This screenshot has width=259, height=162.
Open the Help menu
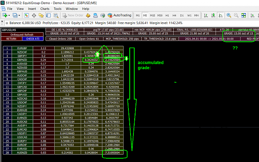point(85,9)
